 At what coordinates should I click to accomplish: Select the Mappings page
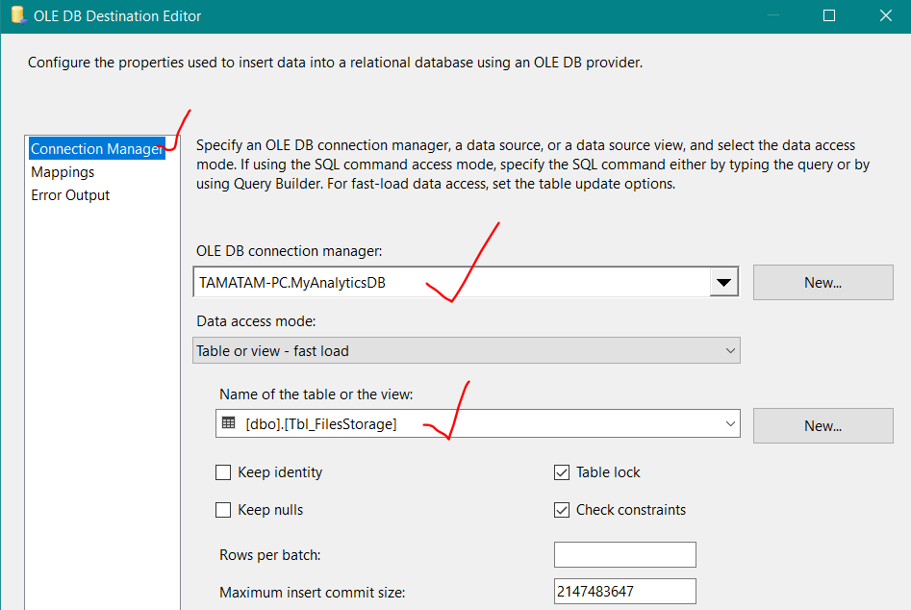[62, 172]
